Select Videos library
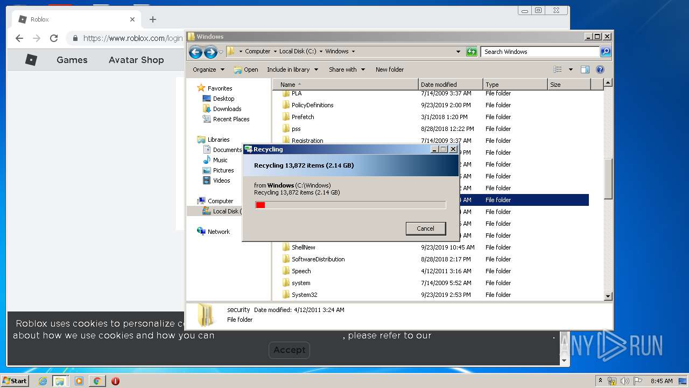689x388 pixels. point(216,181)
